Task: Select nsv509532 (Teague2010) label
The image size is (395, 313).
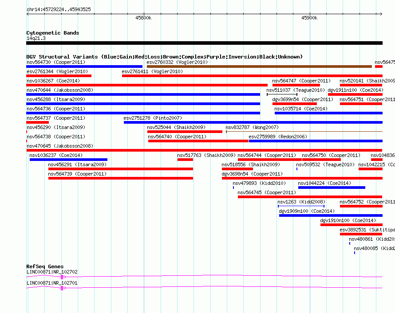Action: point(325,164)
